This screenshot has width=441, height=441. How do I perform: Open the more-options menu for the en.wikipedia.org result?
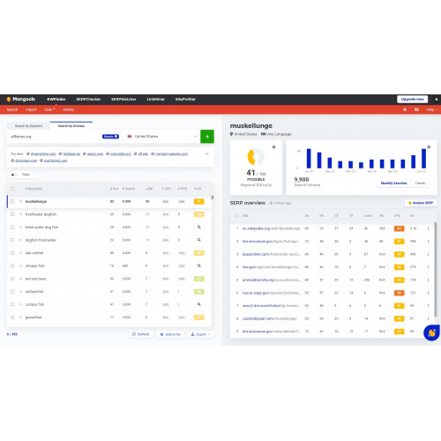pyautogui.click(x=428, y=228)
